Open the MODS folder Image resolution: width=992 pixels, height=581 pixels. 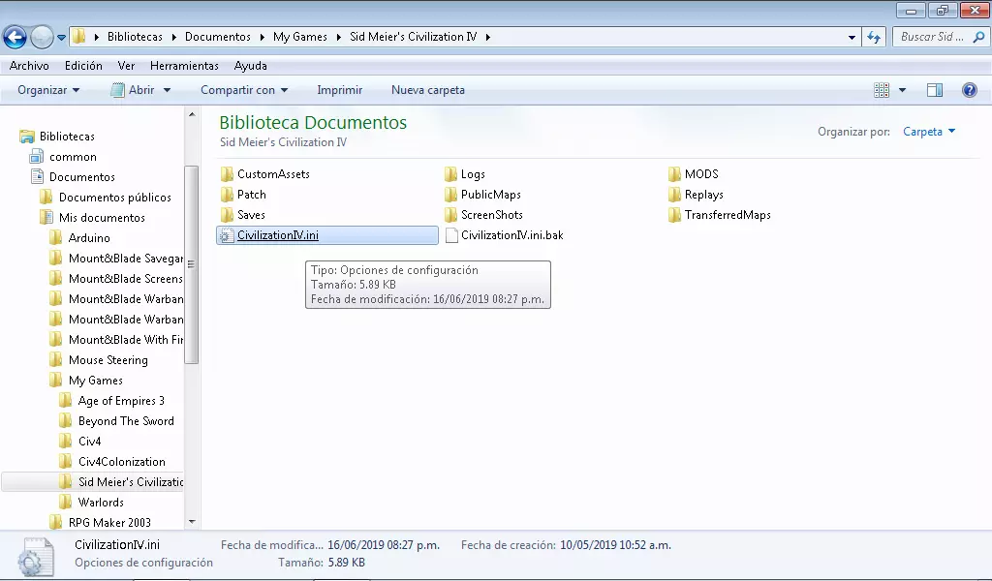(700, 174)
